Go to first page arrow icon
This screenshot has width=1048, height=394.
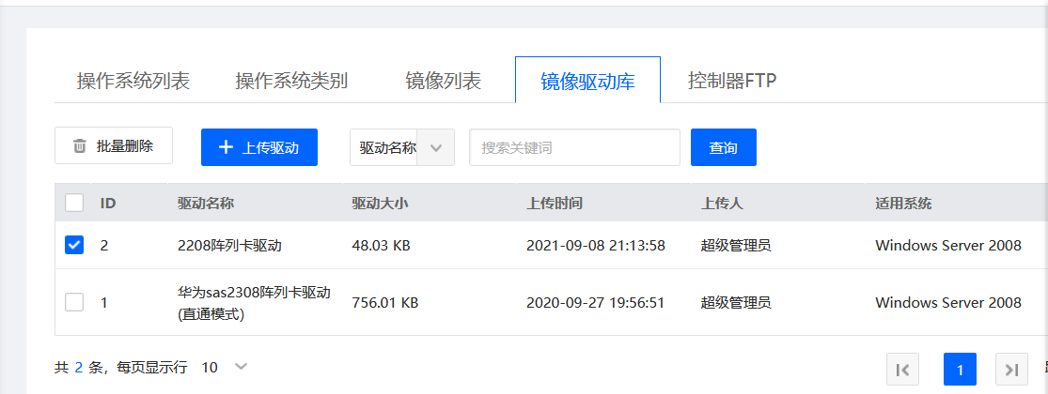click(x=902, y=370)
